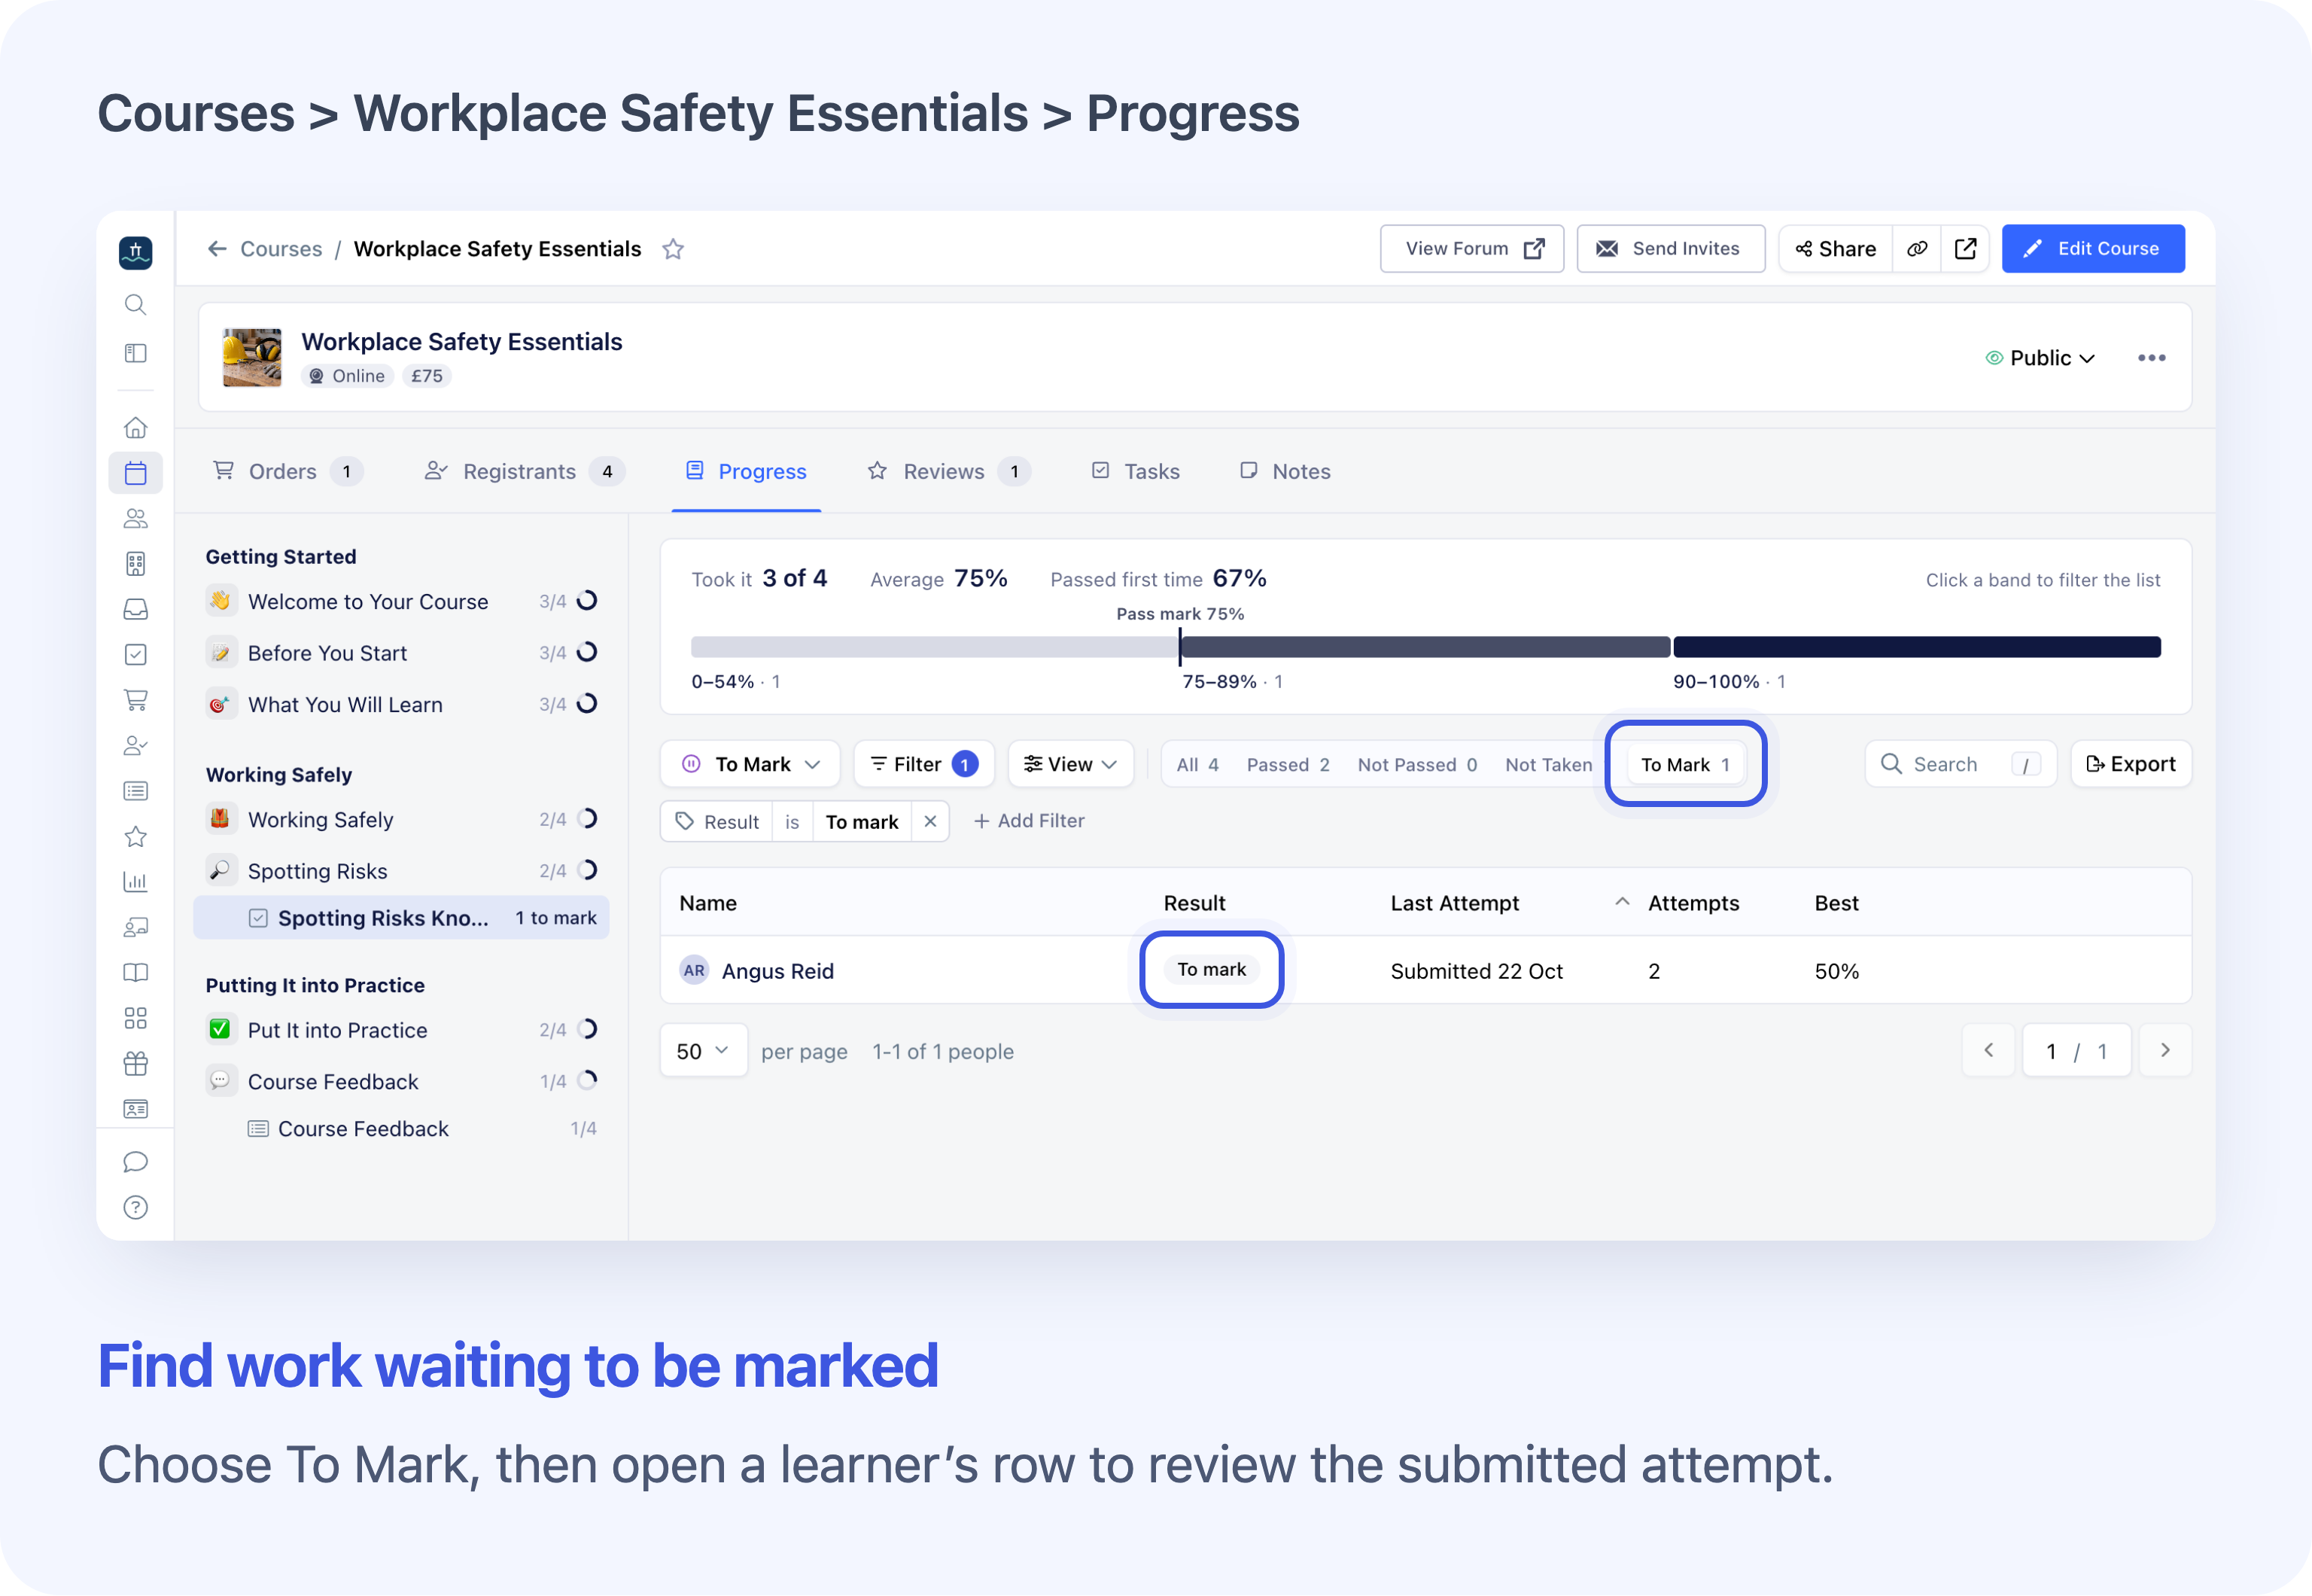Open the people icon in sidebar
The height and width of the screenshot is (1596, 2312).
tap(136, 518)
